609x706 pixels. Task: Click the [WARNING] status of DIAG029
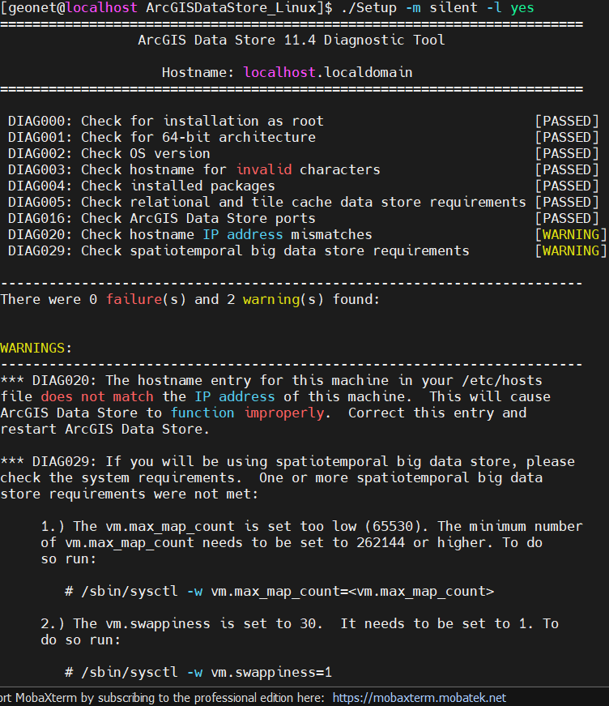(x=571, y=250)
